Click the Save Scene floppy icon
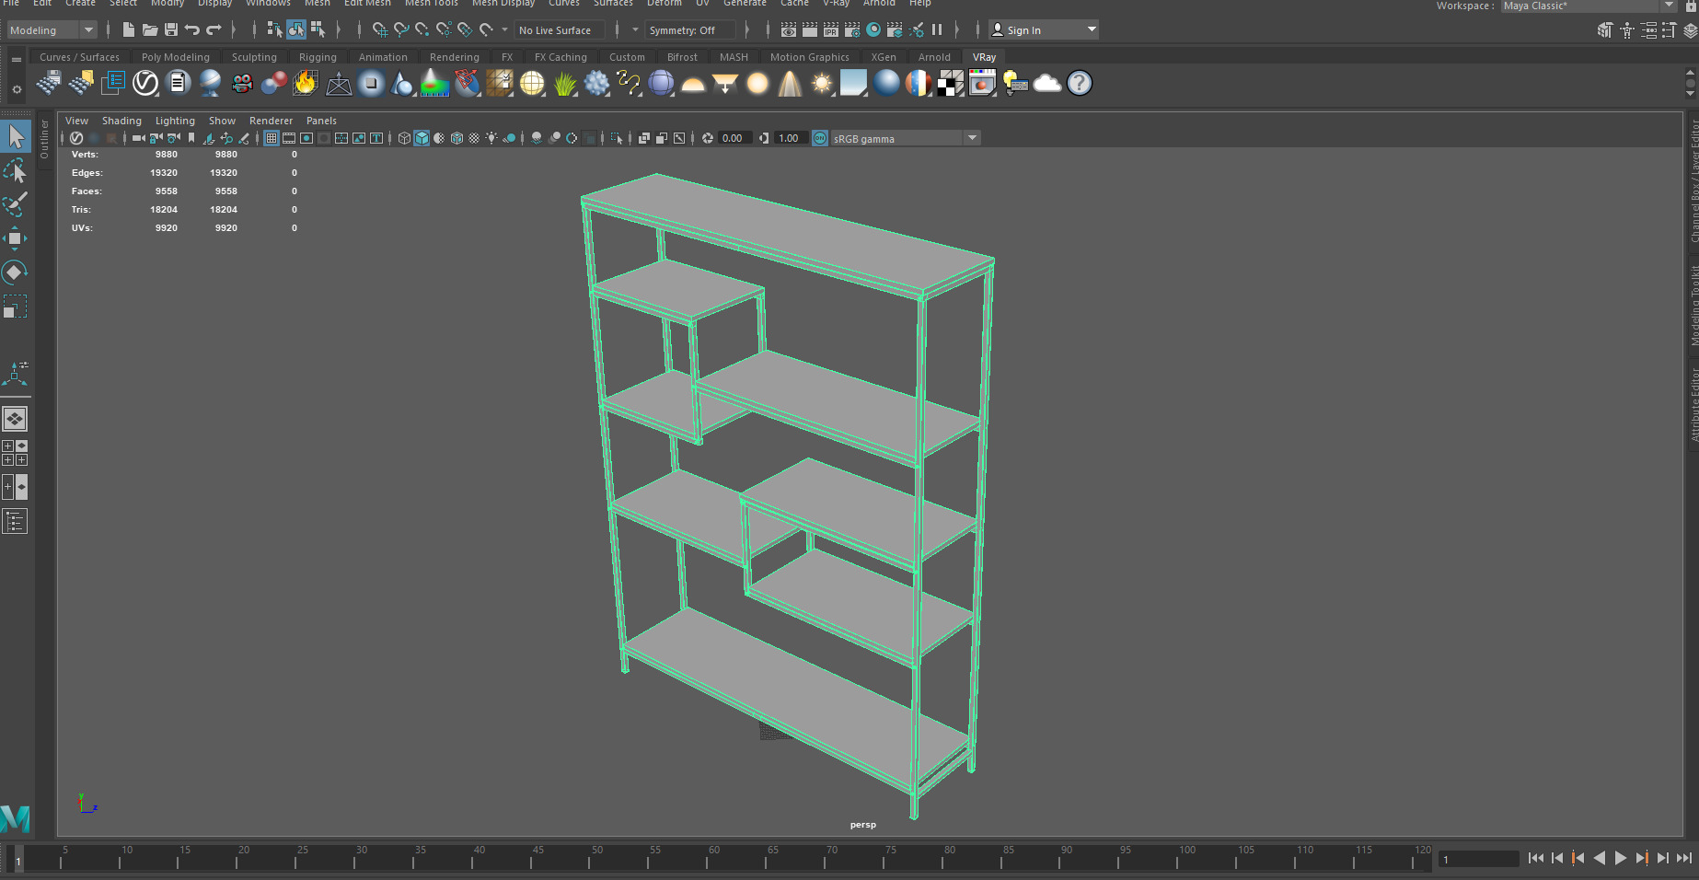Screen dimensions: 1699x880 click(171, 29)
